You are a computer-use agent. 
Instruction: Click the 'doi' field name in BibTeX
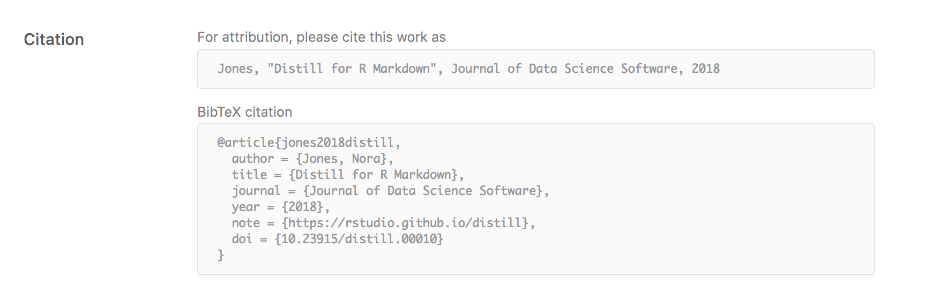(x=242, y=239)
